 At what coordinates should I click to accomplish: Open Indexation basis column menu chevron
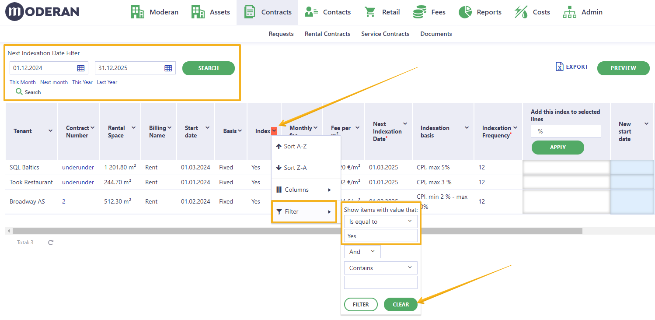click(467, 128)
